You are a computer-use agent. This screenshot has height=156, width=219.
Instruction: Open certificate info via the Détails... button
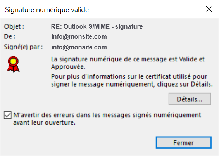coord(190,99)
